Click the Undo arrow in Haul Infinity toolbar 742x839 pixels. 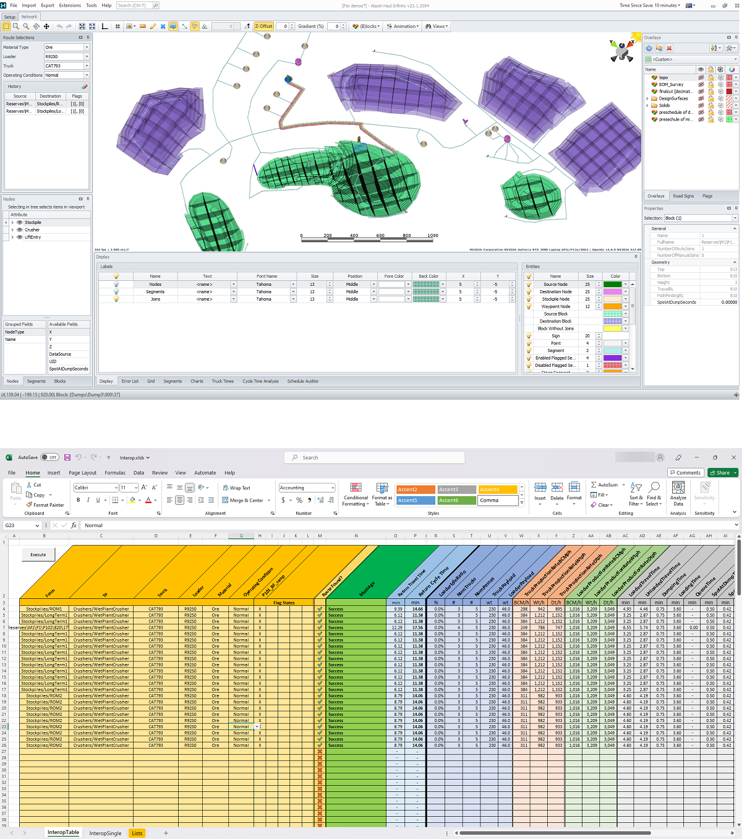coord(59,27)
